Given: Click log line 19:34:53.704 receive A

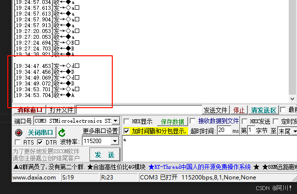Looking at the screenshot, I should 44,95.
